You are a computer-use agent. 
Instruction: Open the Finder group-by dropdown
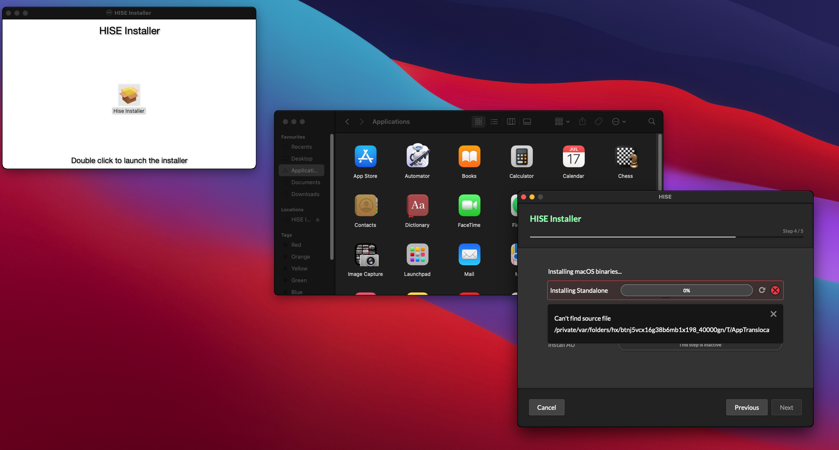(562, 122)
